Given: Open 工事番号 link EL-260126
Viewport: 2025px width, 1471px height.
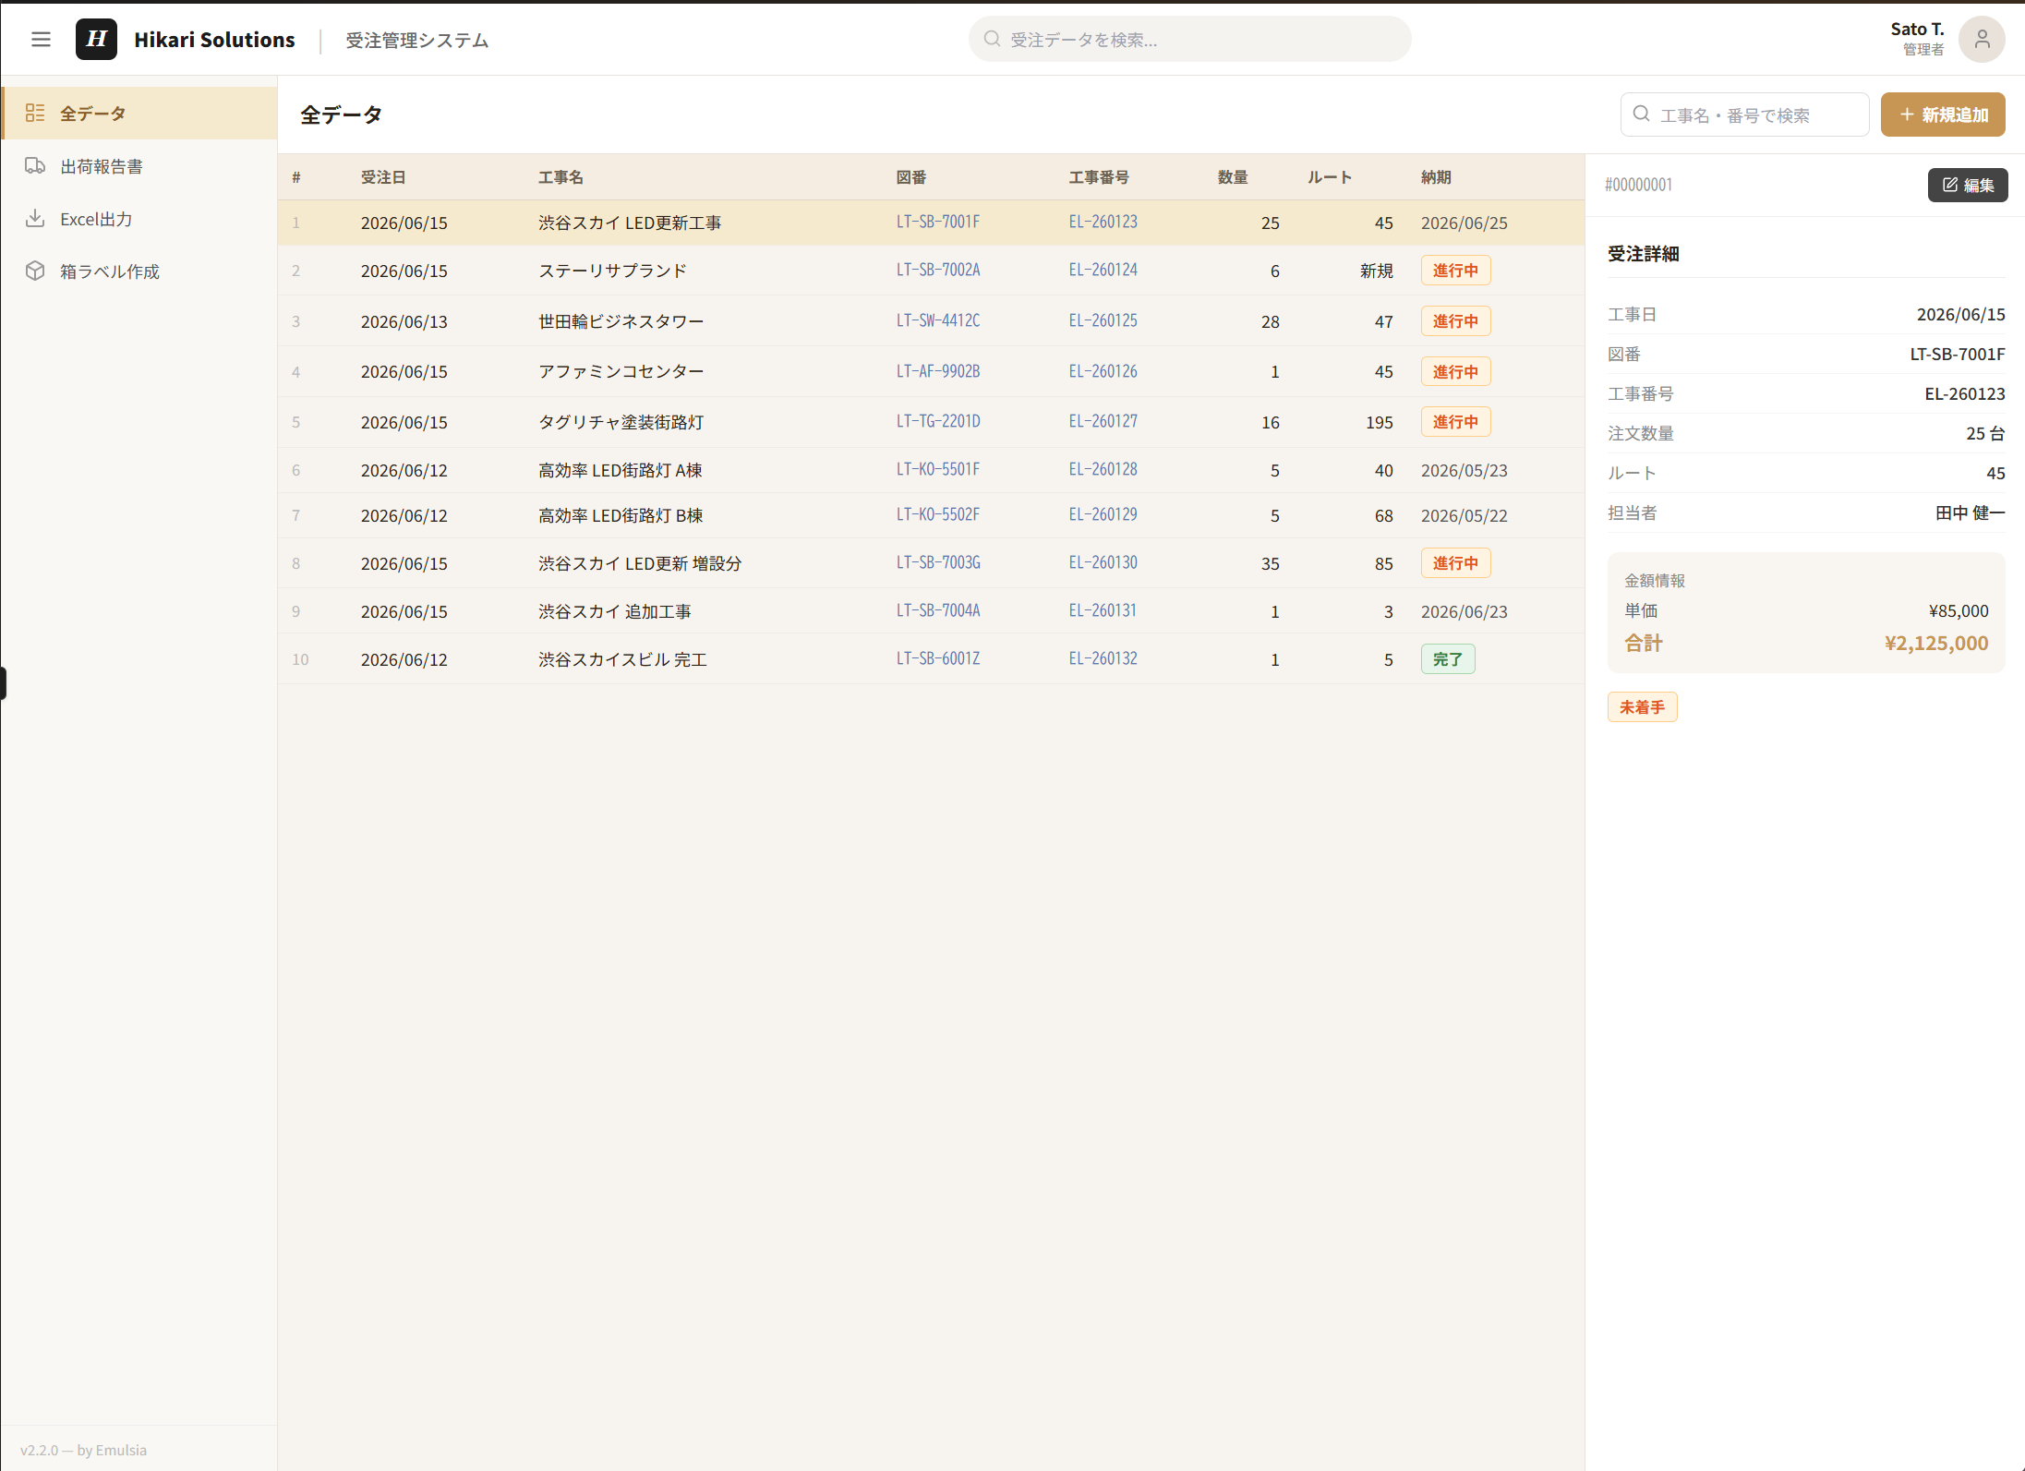Looking at the screenshot, I should coord(1103,372).
